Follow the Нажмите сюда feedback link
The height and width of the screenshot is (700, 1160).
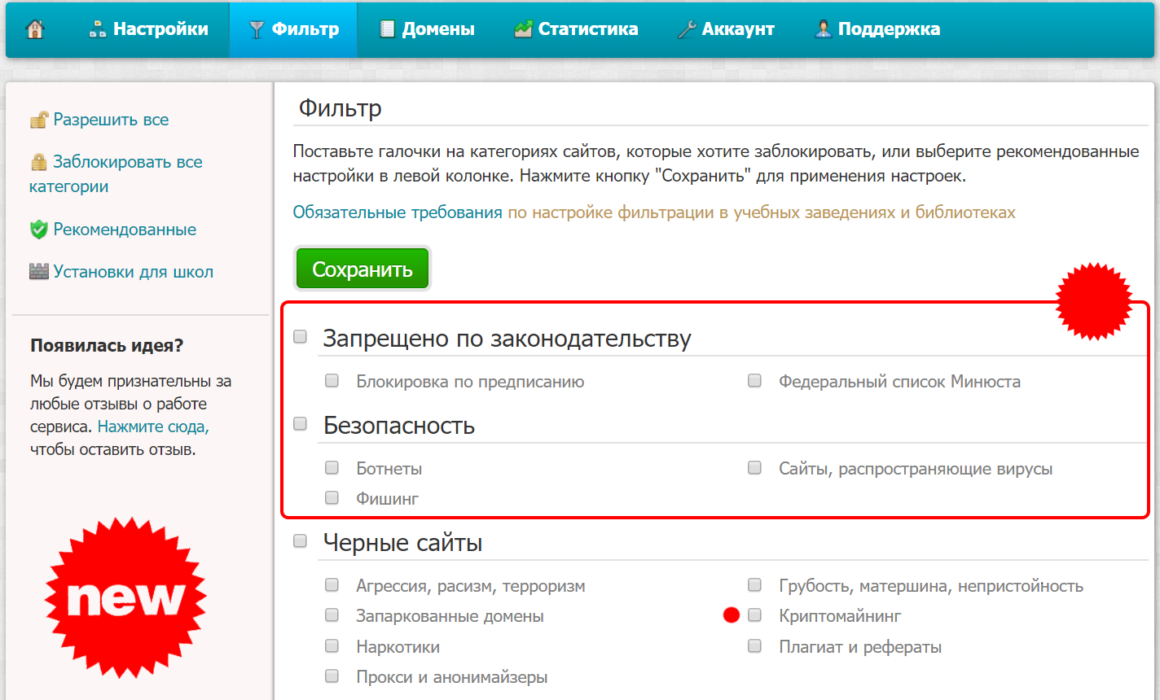point(153,427)
